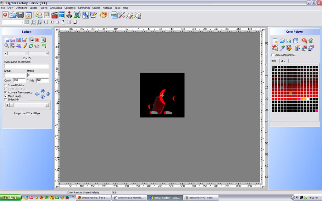Switch to the kfm palette tab
Viewport: 322px width, 201px height.
(x=283, y=61)
